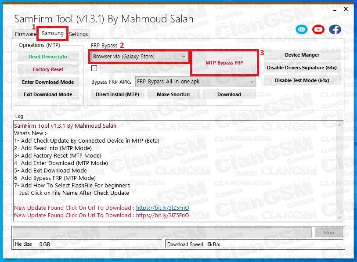Screen dimensions: 357x262
Task: Click Direct install (MTP) button
Action: 118,94
